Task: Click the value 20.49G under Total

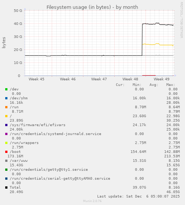Action: click(x=16, y=192)
